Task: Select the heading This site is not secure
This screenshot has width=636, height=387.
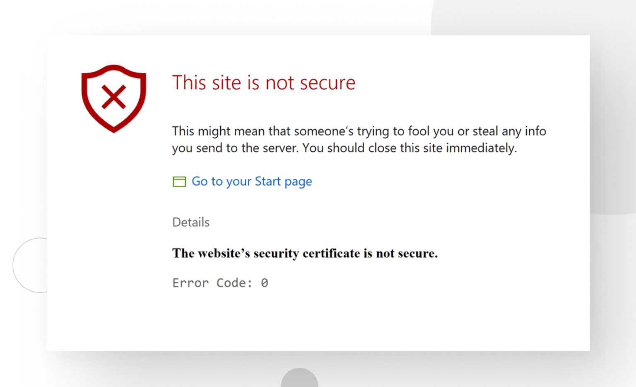Action: (264, 83)
